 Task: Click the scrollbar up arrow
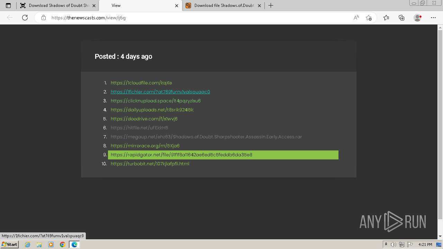[x=440, y=27]
